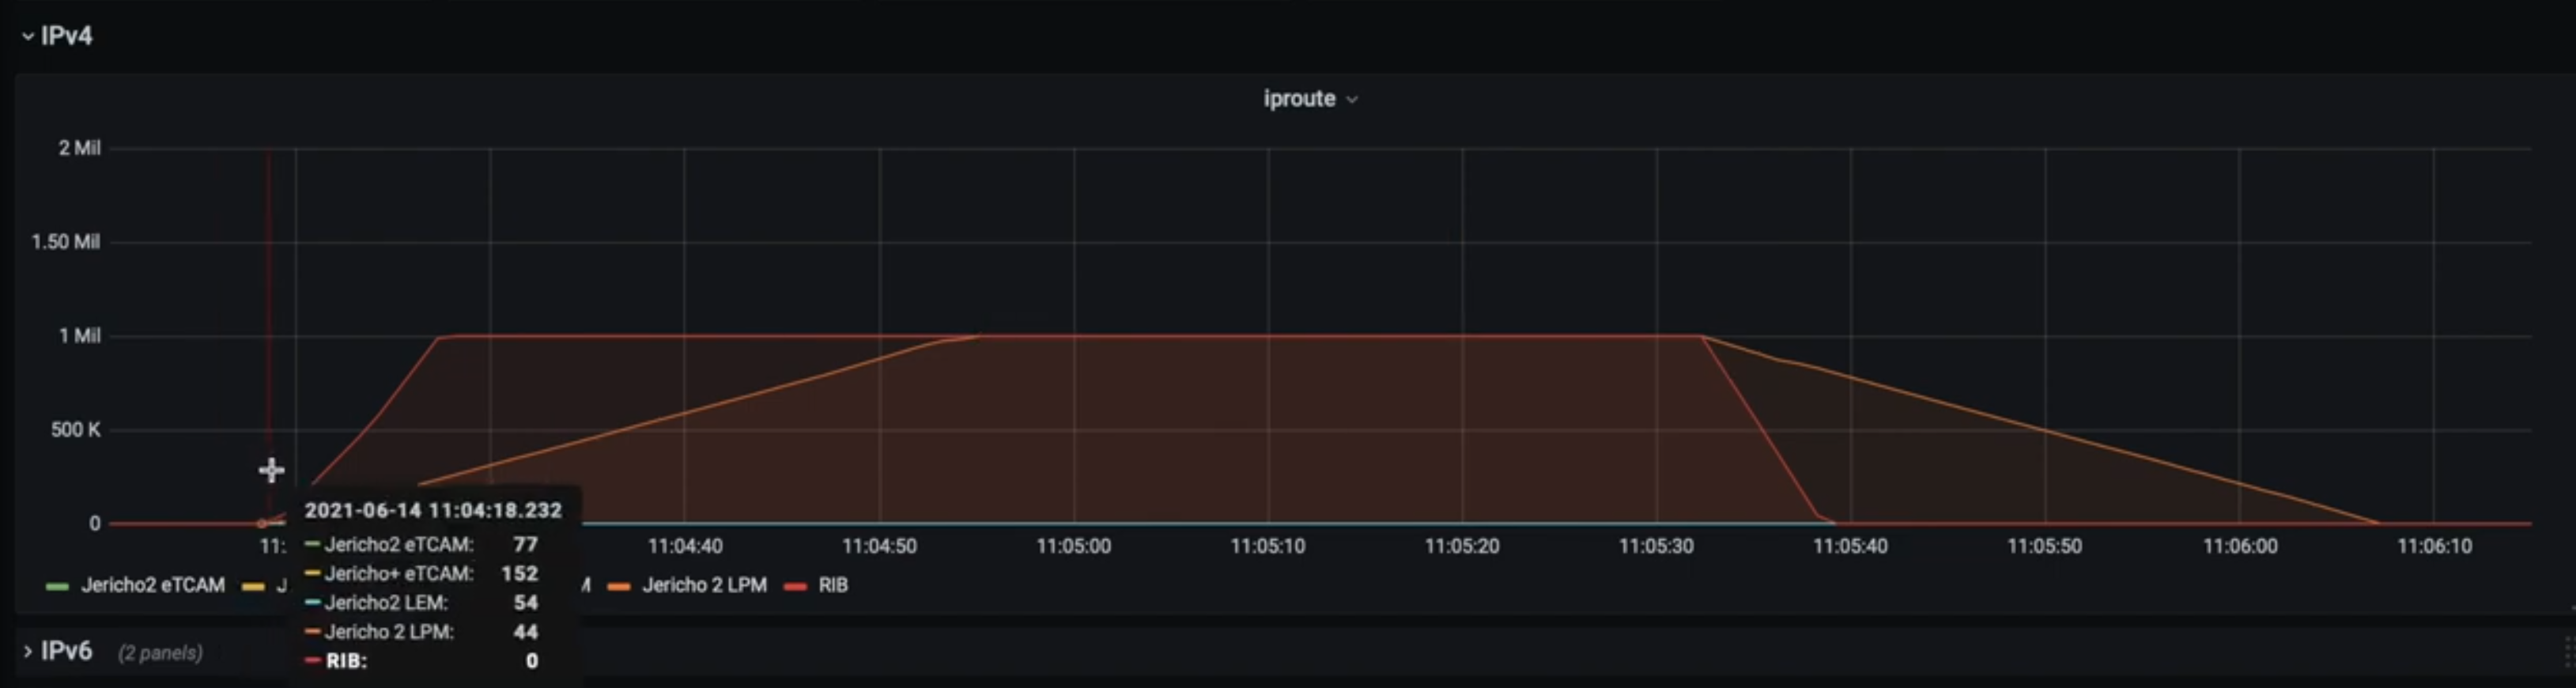Click the red RIB legend color swatch

click(795, 586)
